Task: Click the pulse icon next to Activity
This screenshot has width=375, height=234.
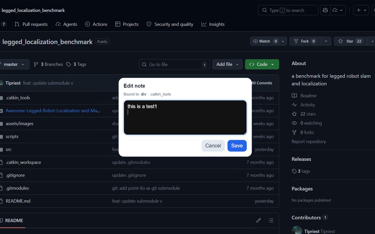Action: [x=294, y=105]
